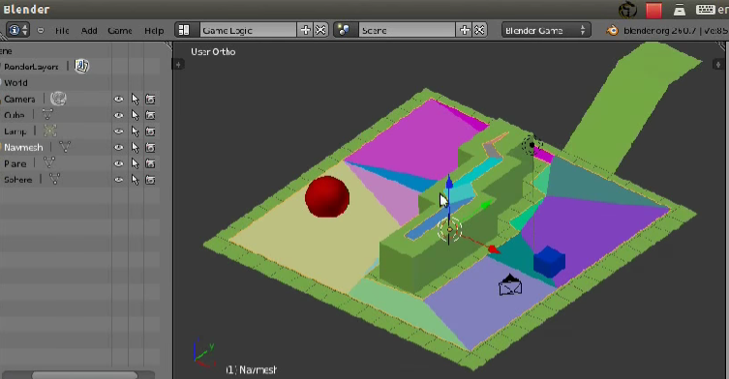The width and height of the screenshot is (729, 379).
Task: Collapse the header menus toggle
Action: point(41,31)
